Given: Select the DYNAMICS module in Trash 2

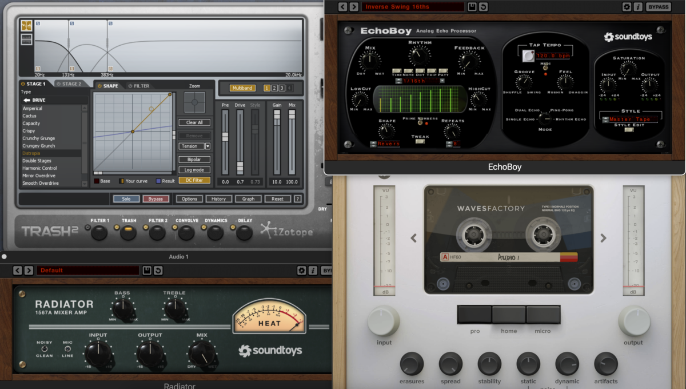Looking at the screenshot, I should coord(215,232).
